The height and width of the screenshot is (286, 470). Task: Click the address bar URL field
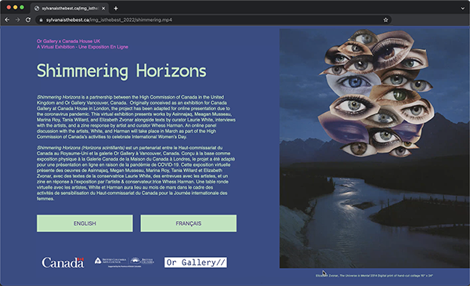click(213, 20)
